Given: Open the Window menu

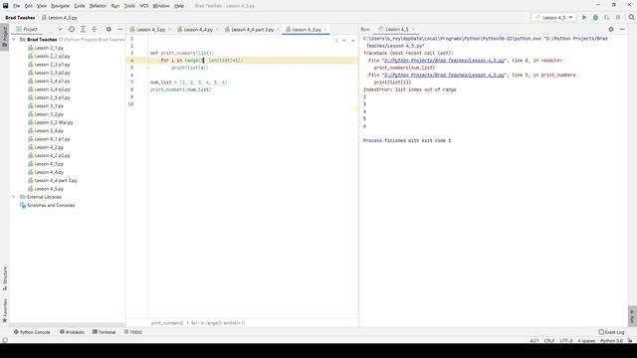Looking at the screenshot, I should point(161,6).
